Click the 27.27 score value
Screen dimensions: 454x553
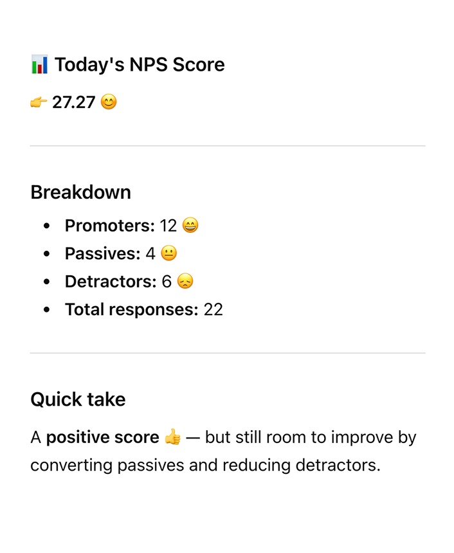(x=73, y=102)
